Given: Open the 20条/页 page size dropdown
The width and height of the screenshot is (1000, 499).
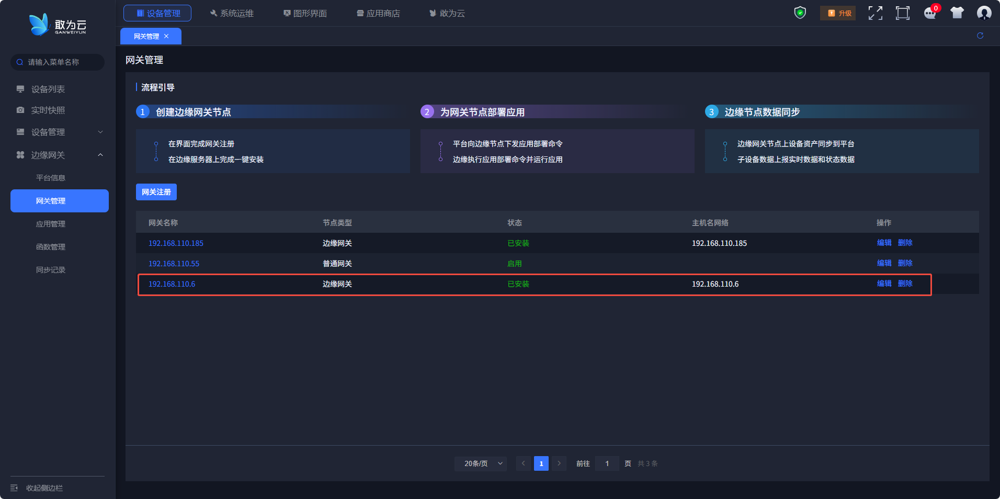Looking at the screenshot, I should (481, 463).
